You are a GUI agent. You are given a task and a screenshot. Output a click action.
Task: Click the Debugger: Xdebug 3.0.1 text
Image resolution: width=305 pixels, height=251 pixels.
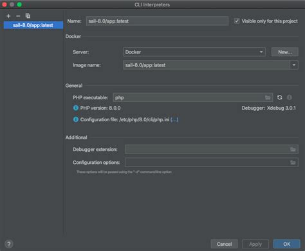[269, 108]
